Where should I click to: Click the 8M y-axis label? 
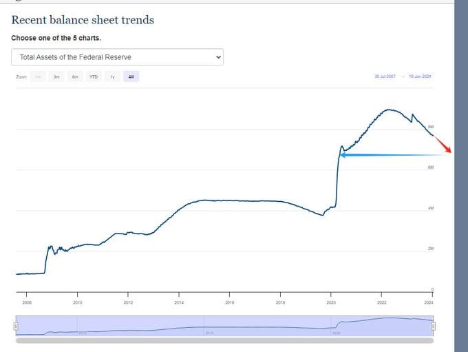point(431,127)
